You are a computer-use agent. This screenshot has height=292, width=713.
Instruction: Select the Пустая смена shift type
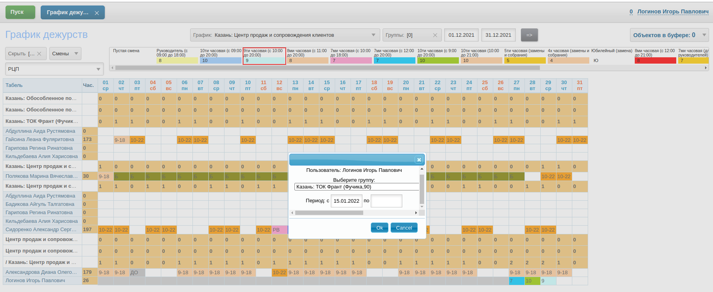click(x=132, y=56)
